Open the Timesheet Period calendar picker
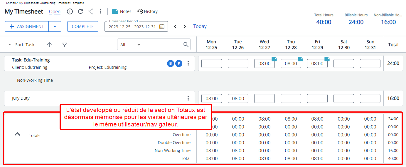The image size is (406, 167). tap(162, 26)
